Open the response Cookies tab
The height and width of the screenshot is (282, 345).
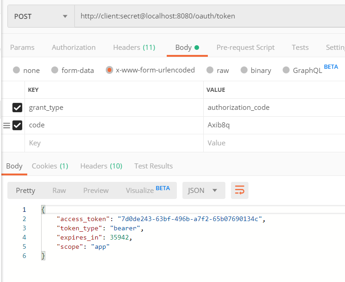[x=50, y=166]
